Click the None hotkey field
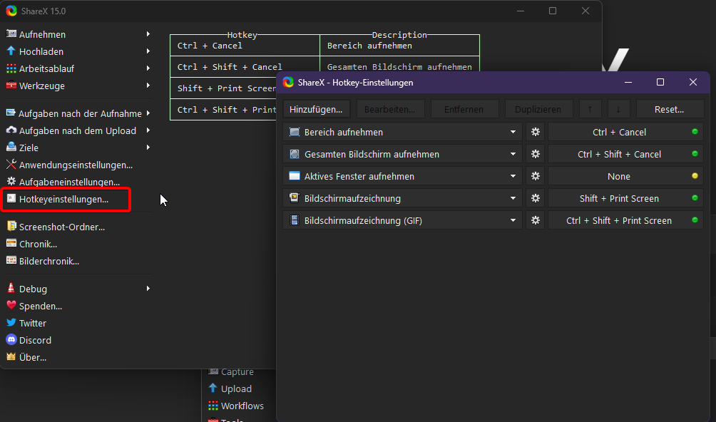The height and width of the screenshot is (422, 716). click(618, 176)
